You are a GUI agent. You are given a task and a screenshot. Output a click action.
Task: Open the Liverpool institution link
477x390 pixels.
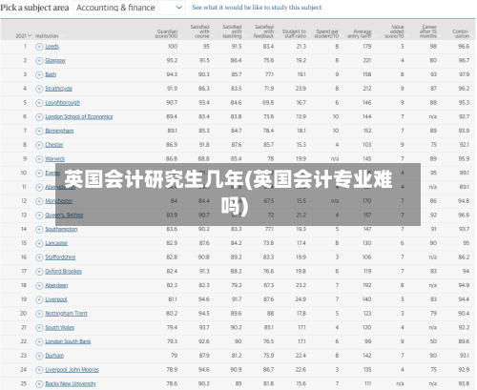56,299
